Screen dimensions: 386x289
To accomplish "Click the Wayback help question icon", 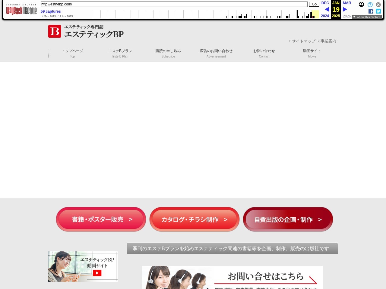I will pos(370,5).
